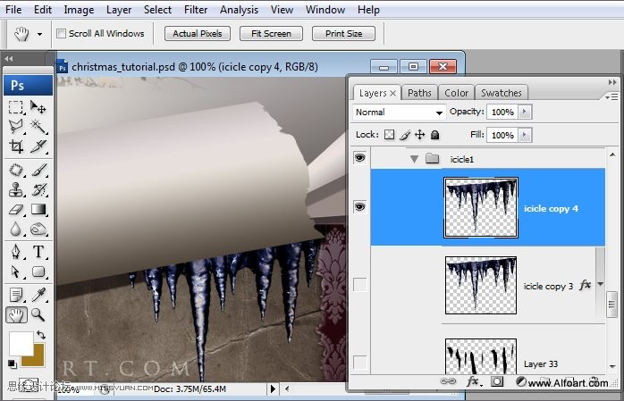Collapse the icicle1 group triangle
624x401 pixels.
(x=414, y=159)
